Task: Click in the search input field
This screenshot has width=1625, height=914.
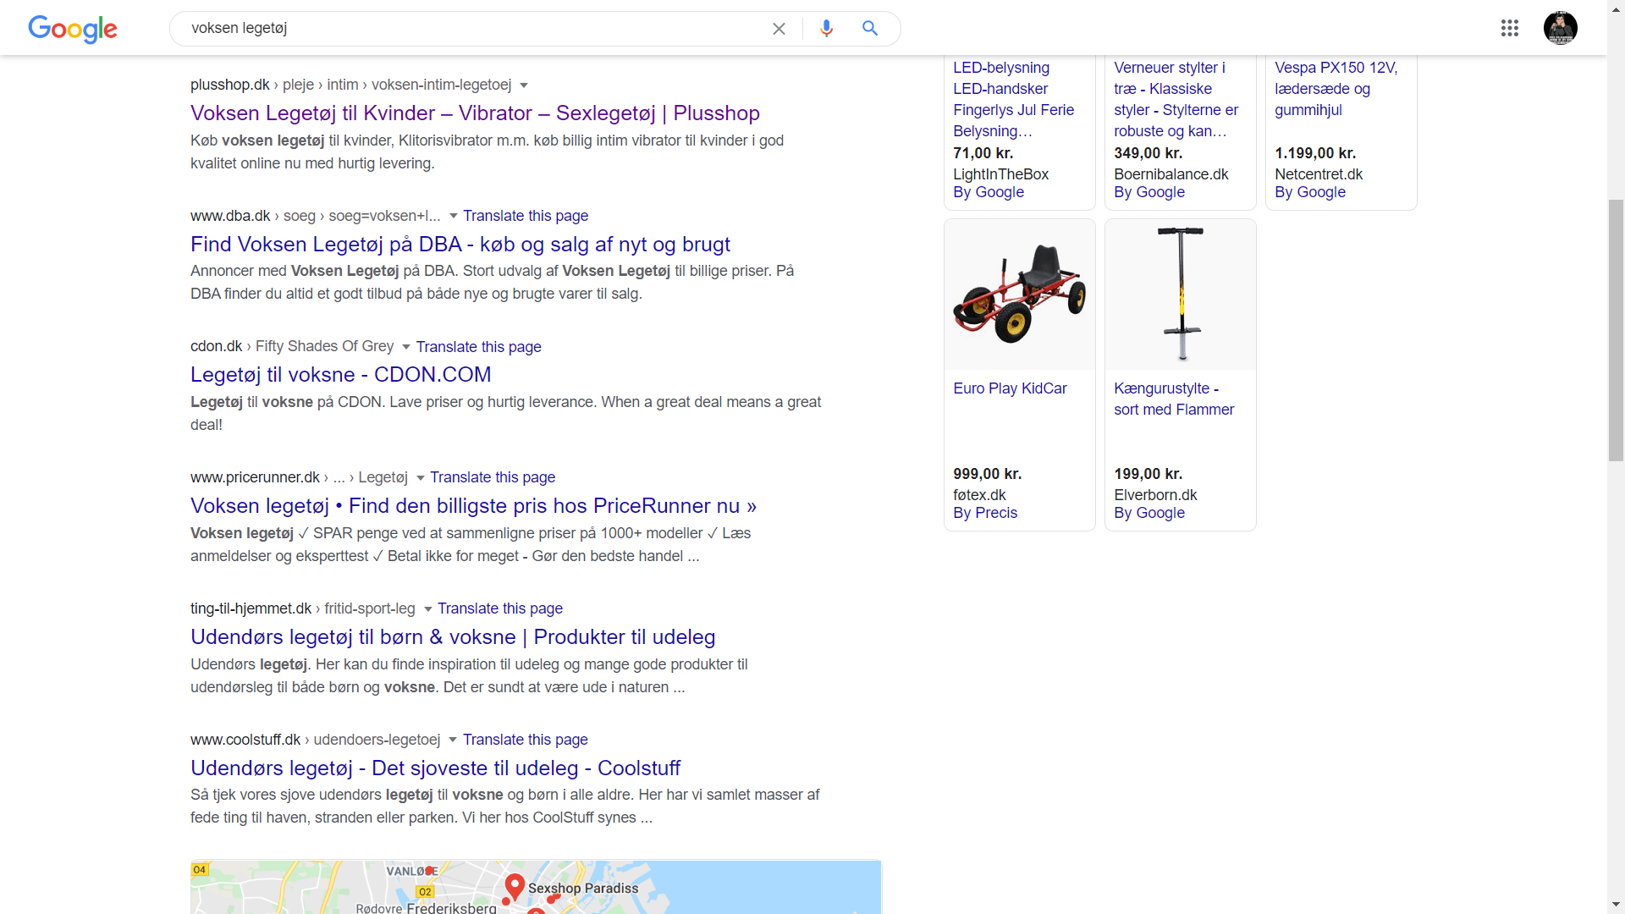Action: (474, 29)
